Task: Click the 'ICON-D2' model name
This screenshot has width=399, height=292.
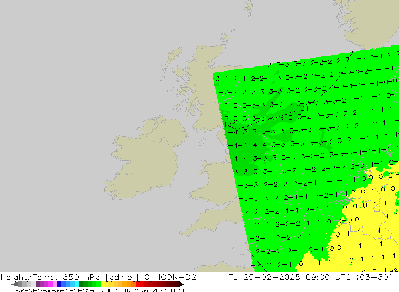Action: coord(177,277)
